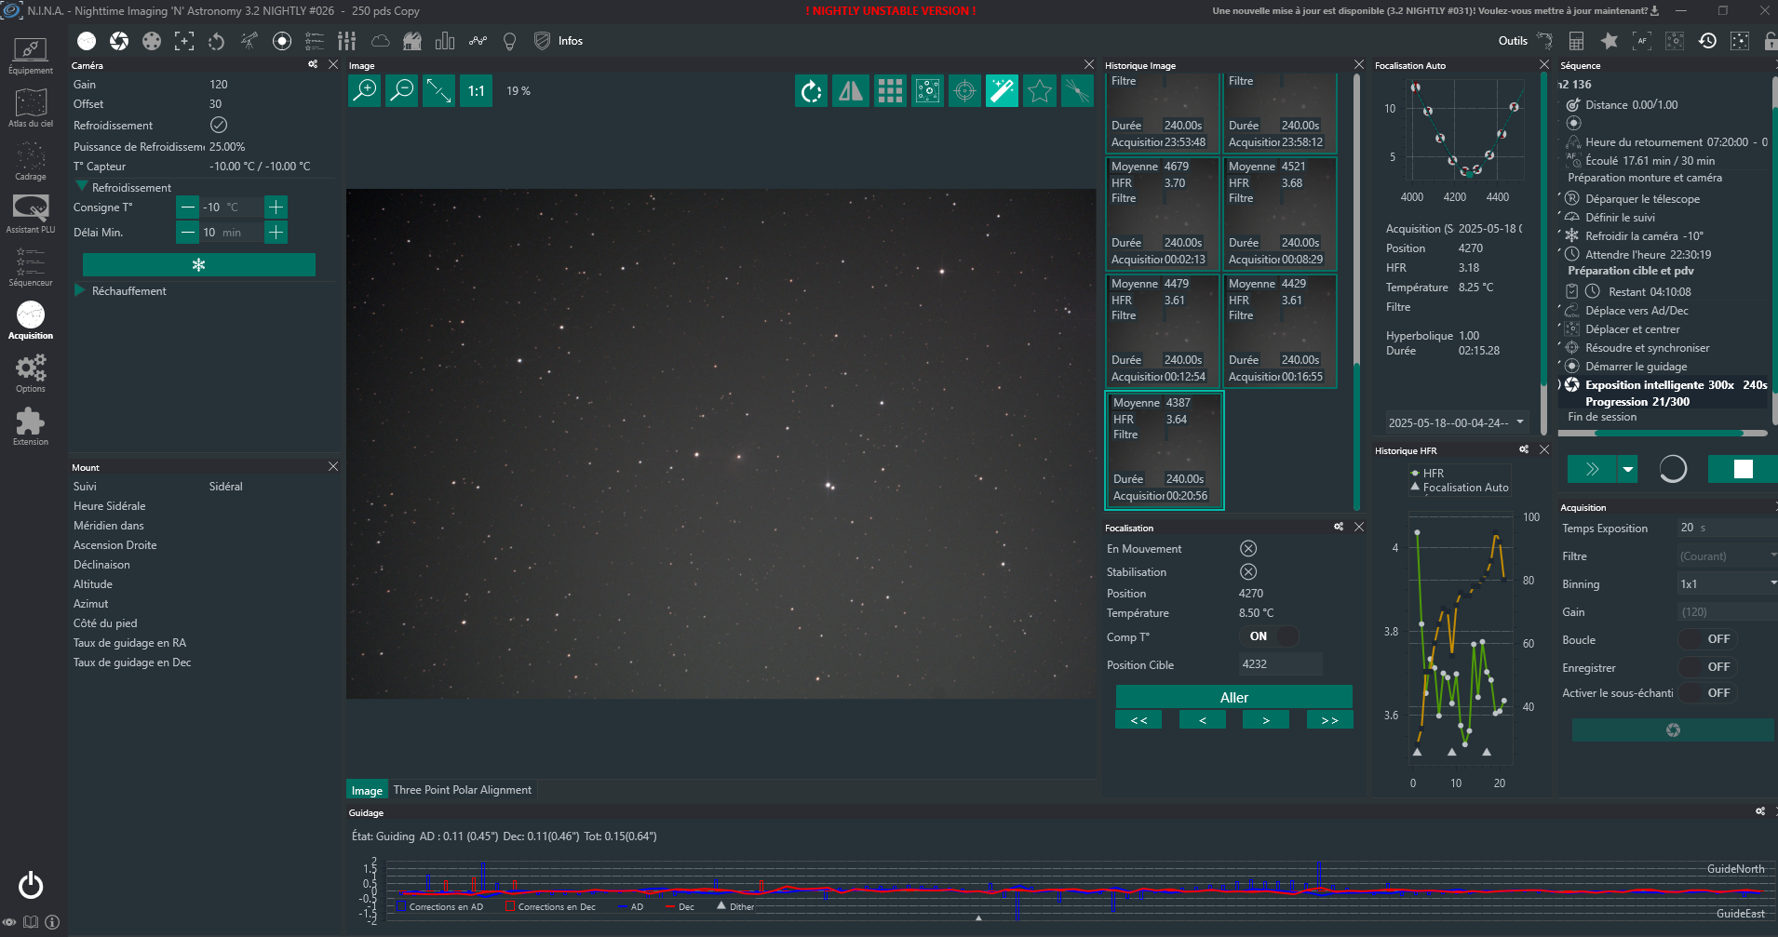Click the 1:1 zoom button
This screenshot has width=1778, height=937.
click(x=476, y=91)
